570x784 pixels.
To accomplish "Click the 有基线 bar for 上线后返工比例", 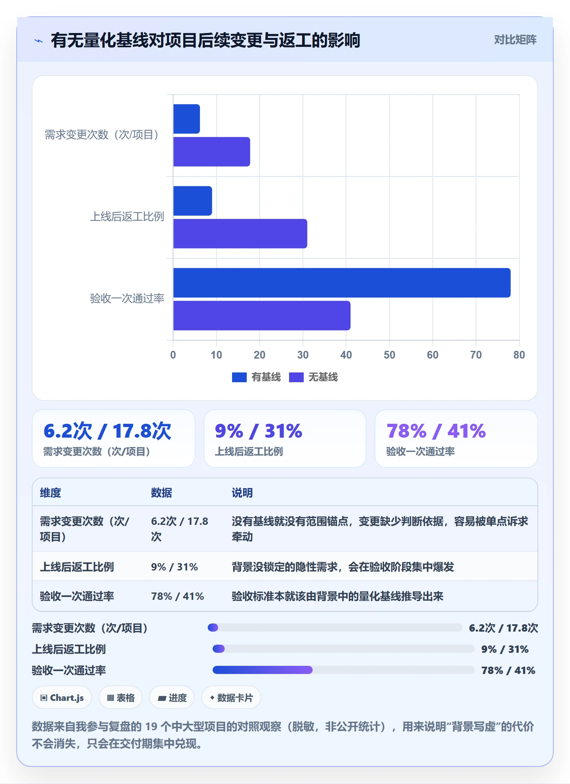I will point(193,201).
